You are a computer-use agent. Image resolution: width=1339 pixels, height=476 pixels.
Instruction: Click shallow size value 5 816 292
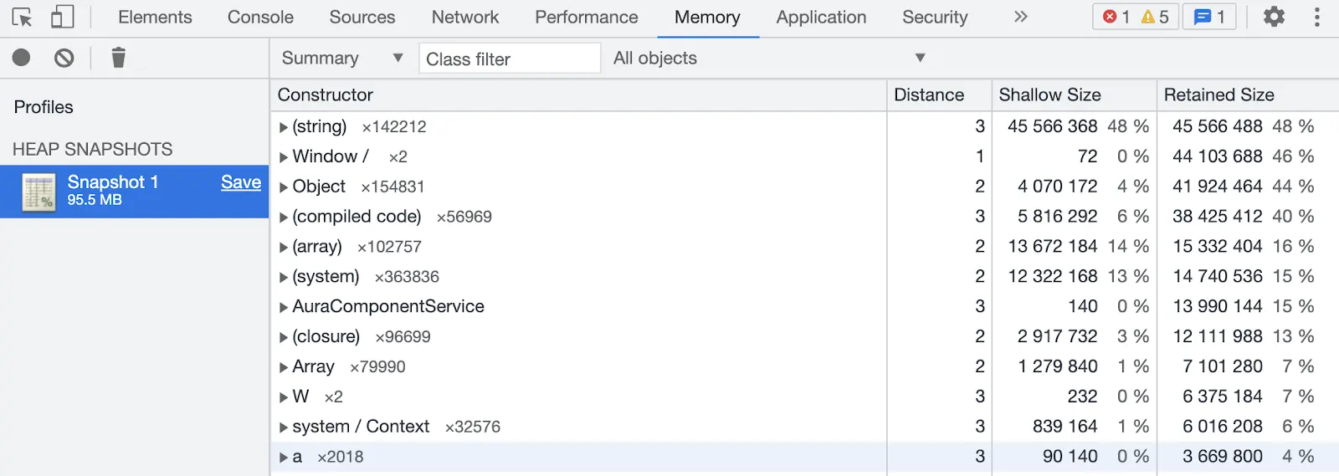[x=1058, y=217]
